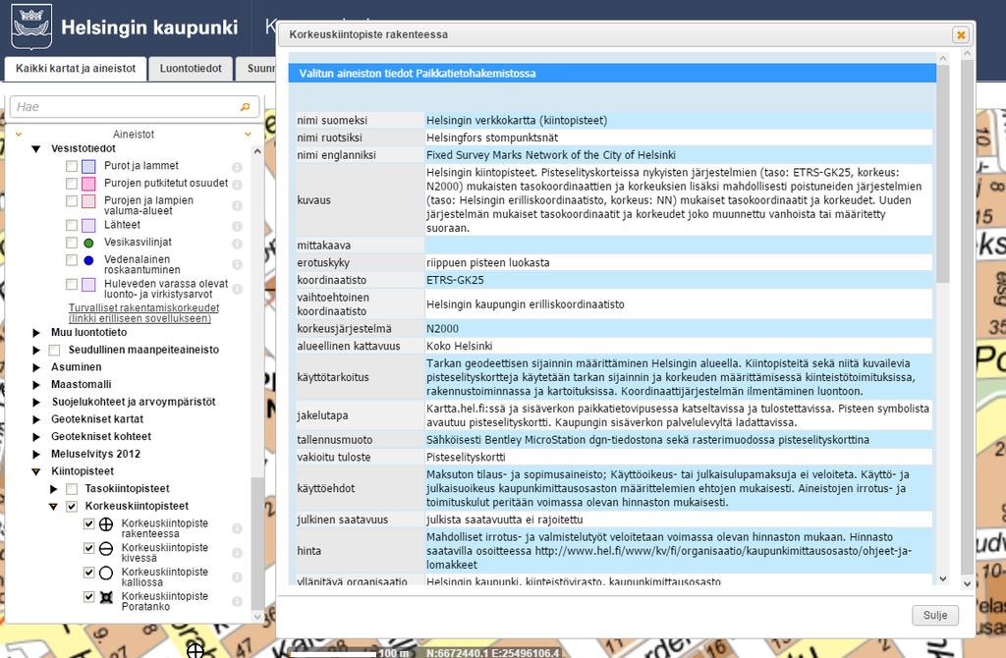Expand the Asuminen group
The width and height of the screenshot is (1006, 658).
tap(36, 367)
